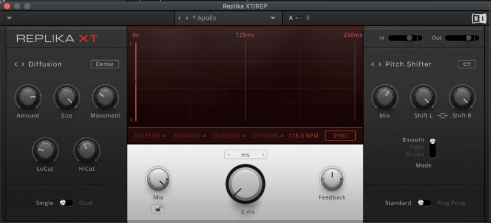
Task: Click the Standard label
Action: (x=398, y=203)
